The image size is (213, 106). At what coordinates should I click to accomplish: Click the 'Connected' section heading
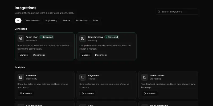(21, 29)
